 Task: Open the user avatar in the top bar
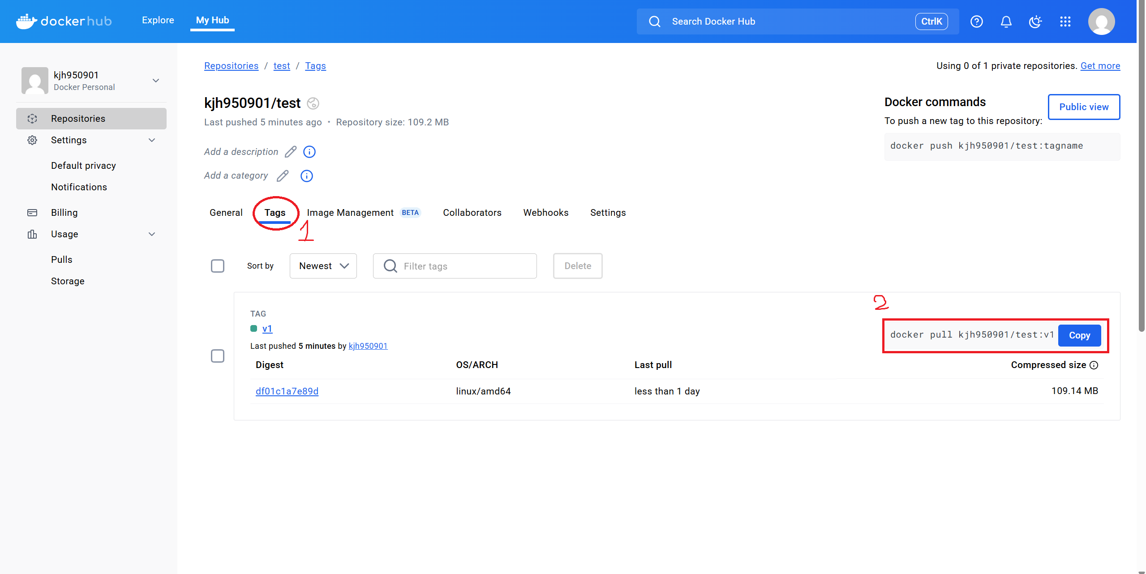click(1101, 21)
